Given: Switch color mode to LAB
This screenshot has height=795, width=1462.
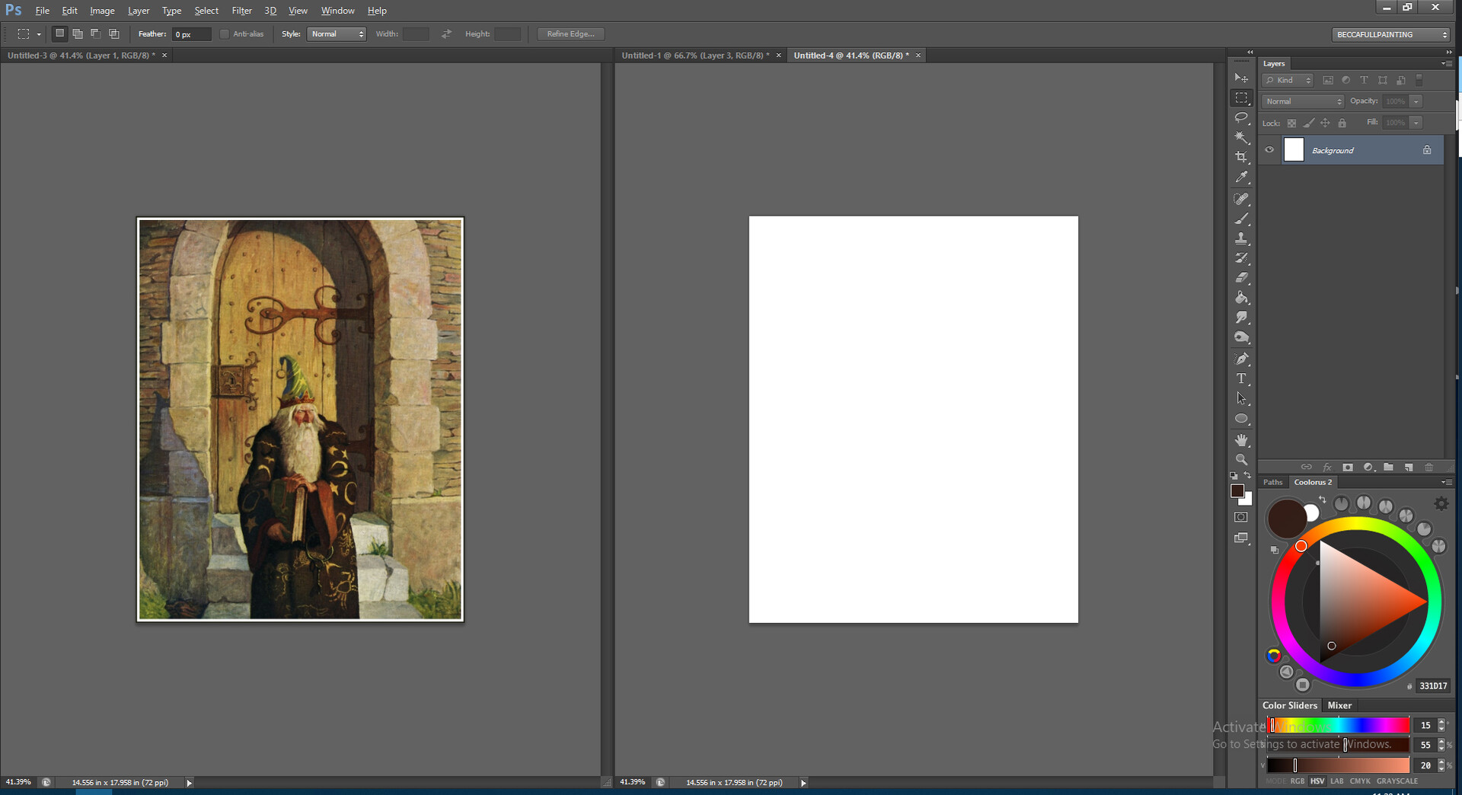Looking at the screenshot, I should pyautogui.click(x=1337, y=781).
